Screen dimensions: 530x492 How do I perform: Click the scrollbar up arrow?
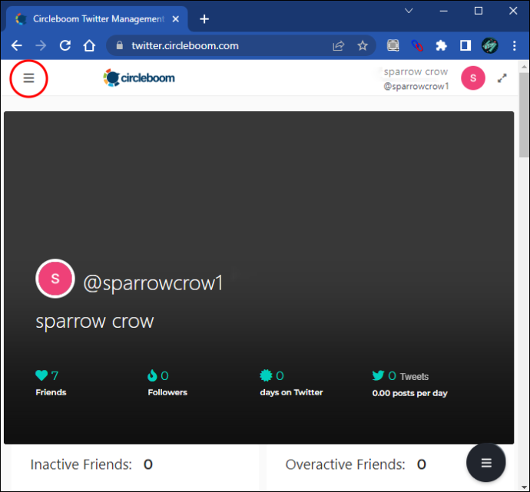525,67
